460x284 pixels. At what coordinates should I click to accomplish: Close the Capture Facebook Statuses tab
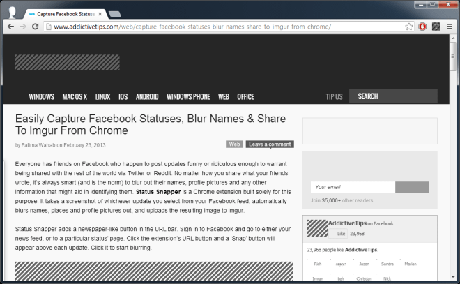[100, 14]
